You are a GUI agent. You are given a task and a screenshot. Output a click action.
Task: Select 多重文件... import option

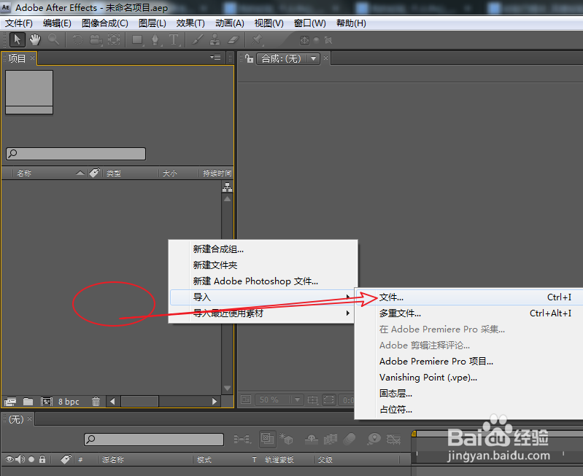pos(469,313)
